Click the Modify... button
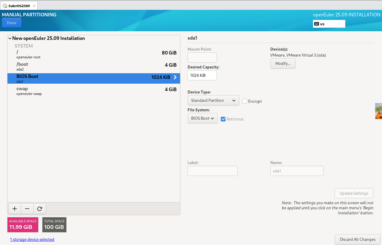 pos(283,63)
